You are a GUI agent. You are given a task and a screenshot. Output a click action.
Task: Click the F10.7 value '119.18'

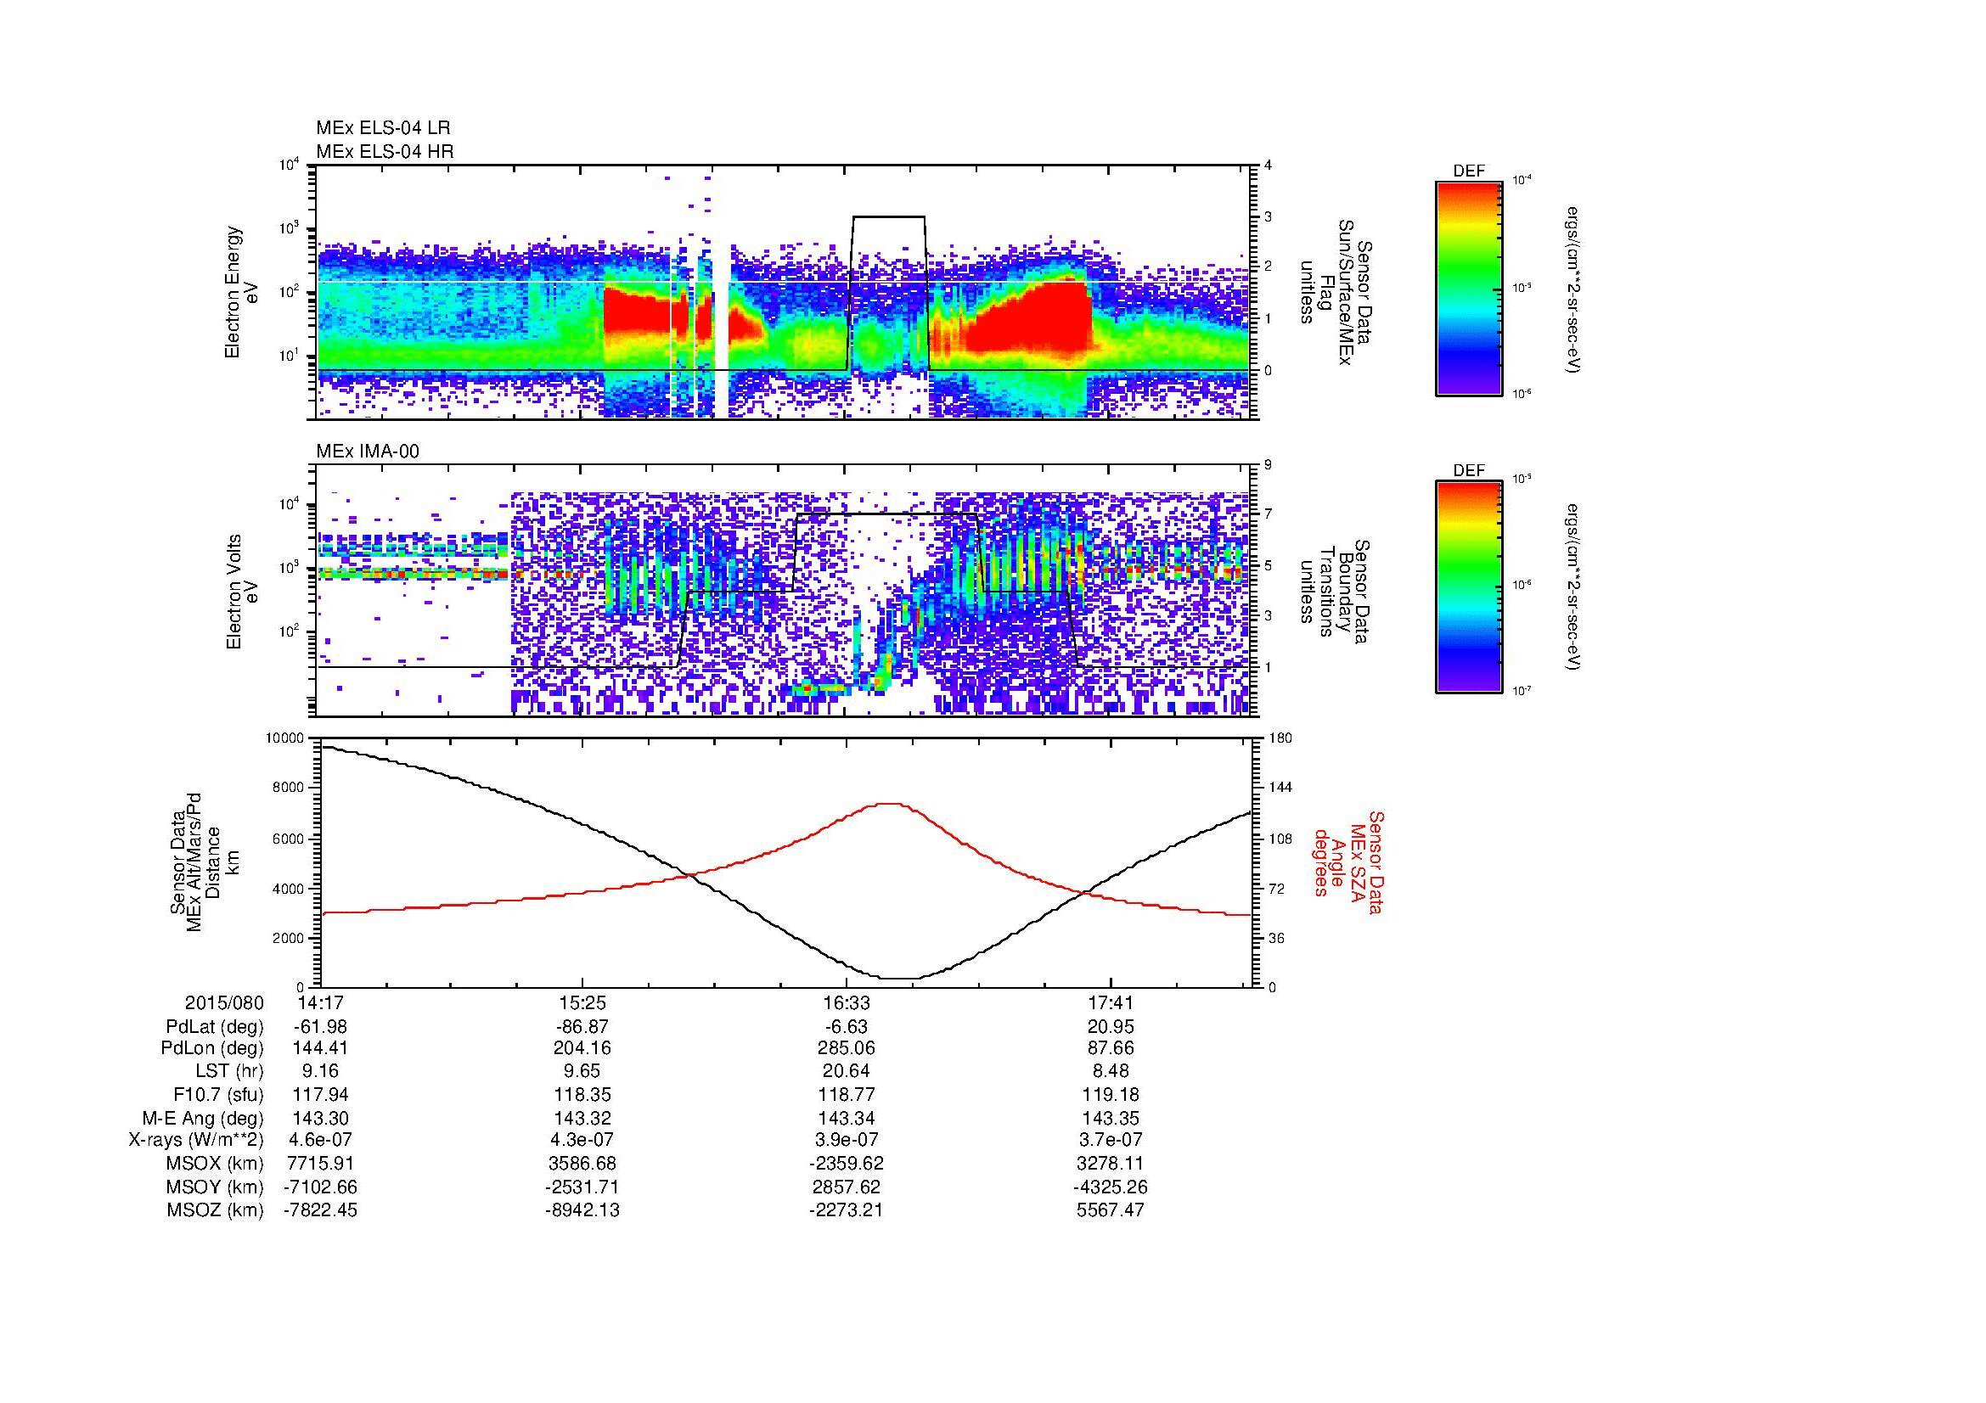click(1111, 1095)
